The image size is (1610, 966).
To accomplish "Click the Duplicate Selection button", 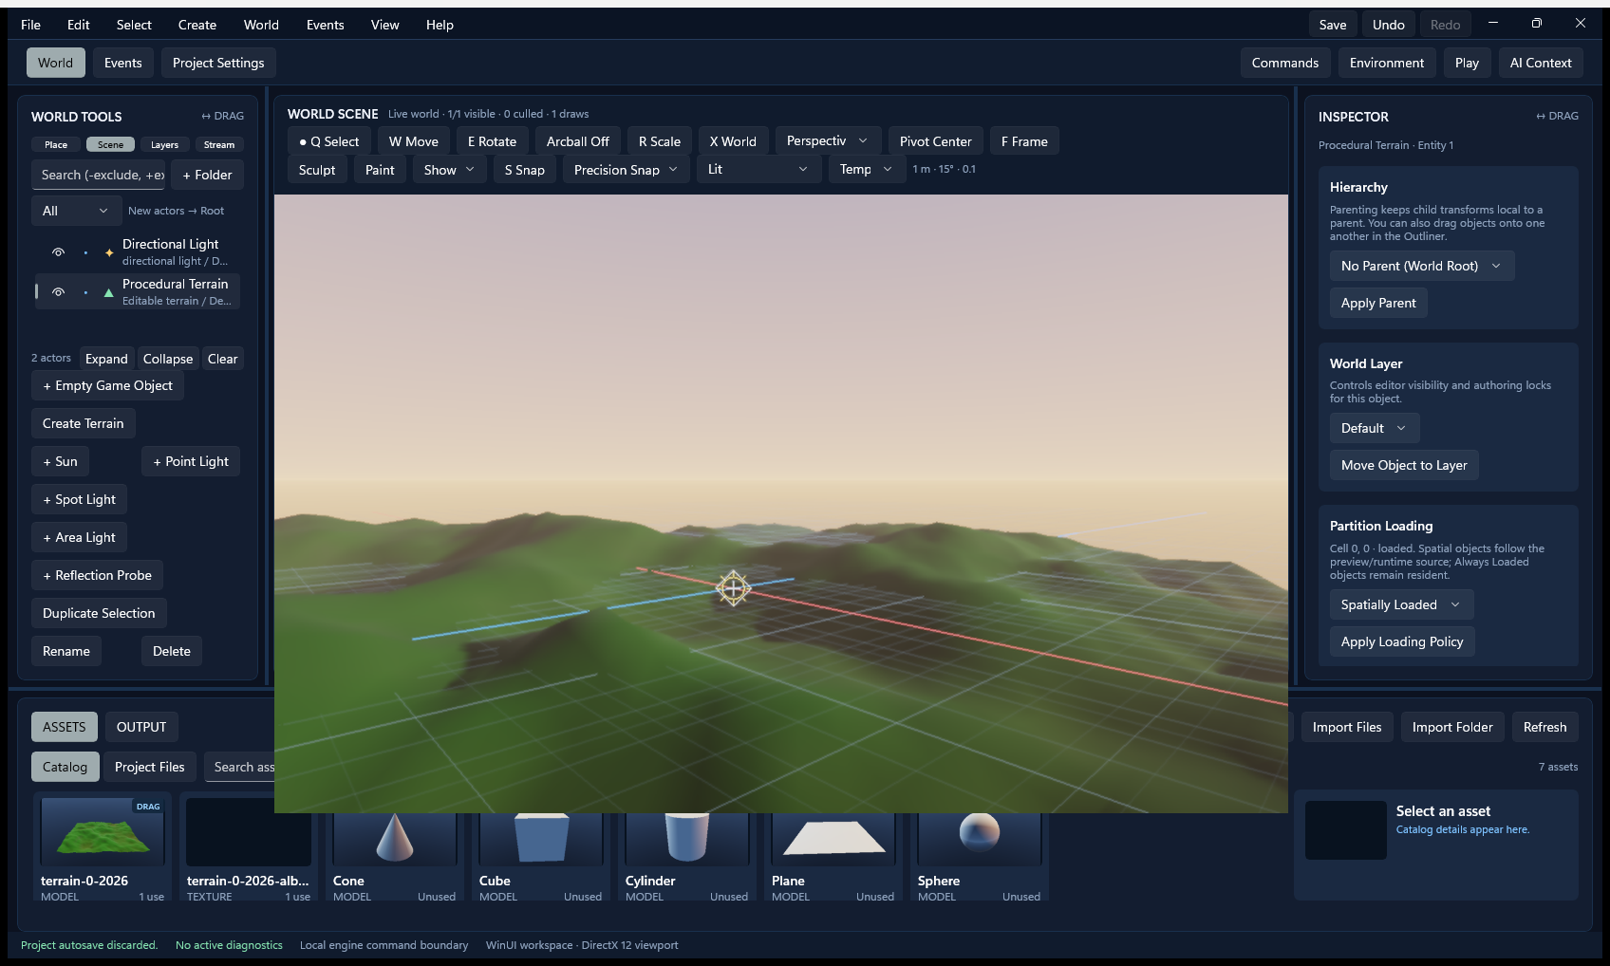I will [99, 613].
